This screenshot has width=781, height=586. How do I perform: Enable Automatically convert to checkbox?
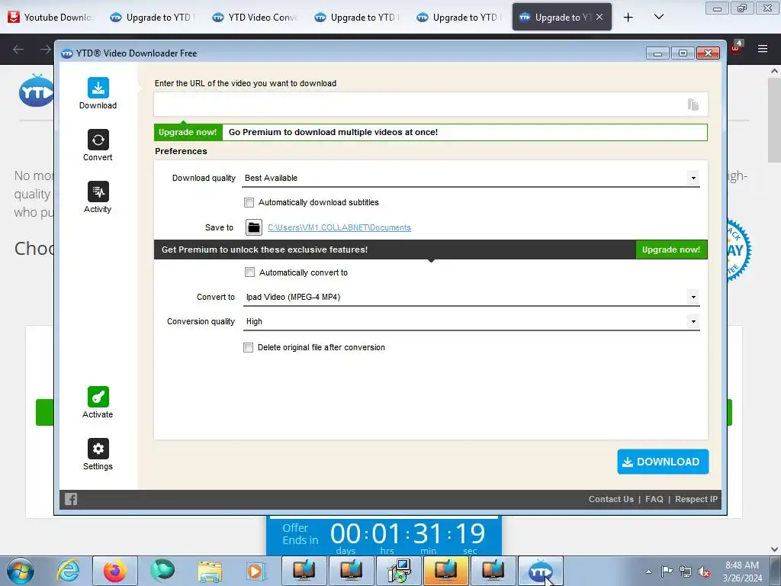[x=249, y=272]
